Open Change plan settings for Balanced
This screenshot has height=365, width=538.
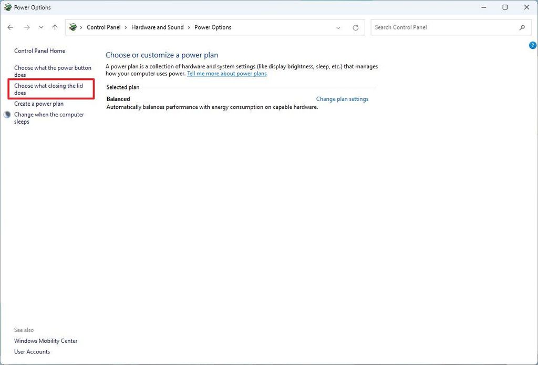(x=342, y=98)
